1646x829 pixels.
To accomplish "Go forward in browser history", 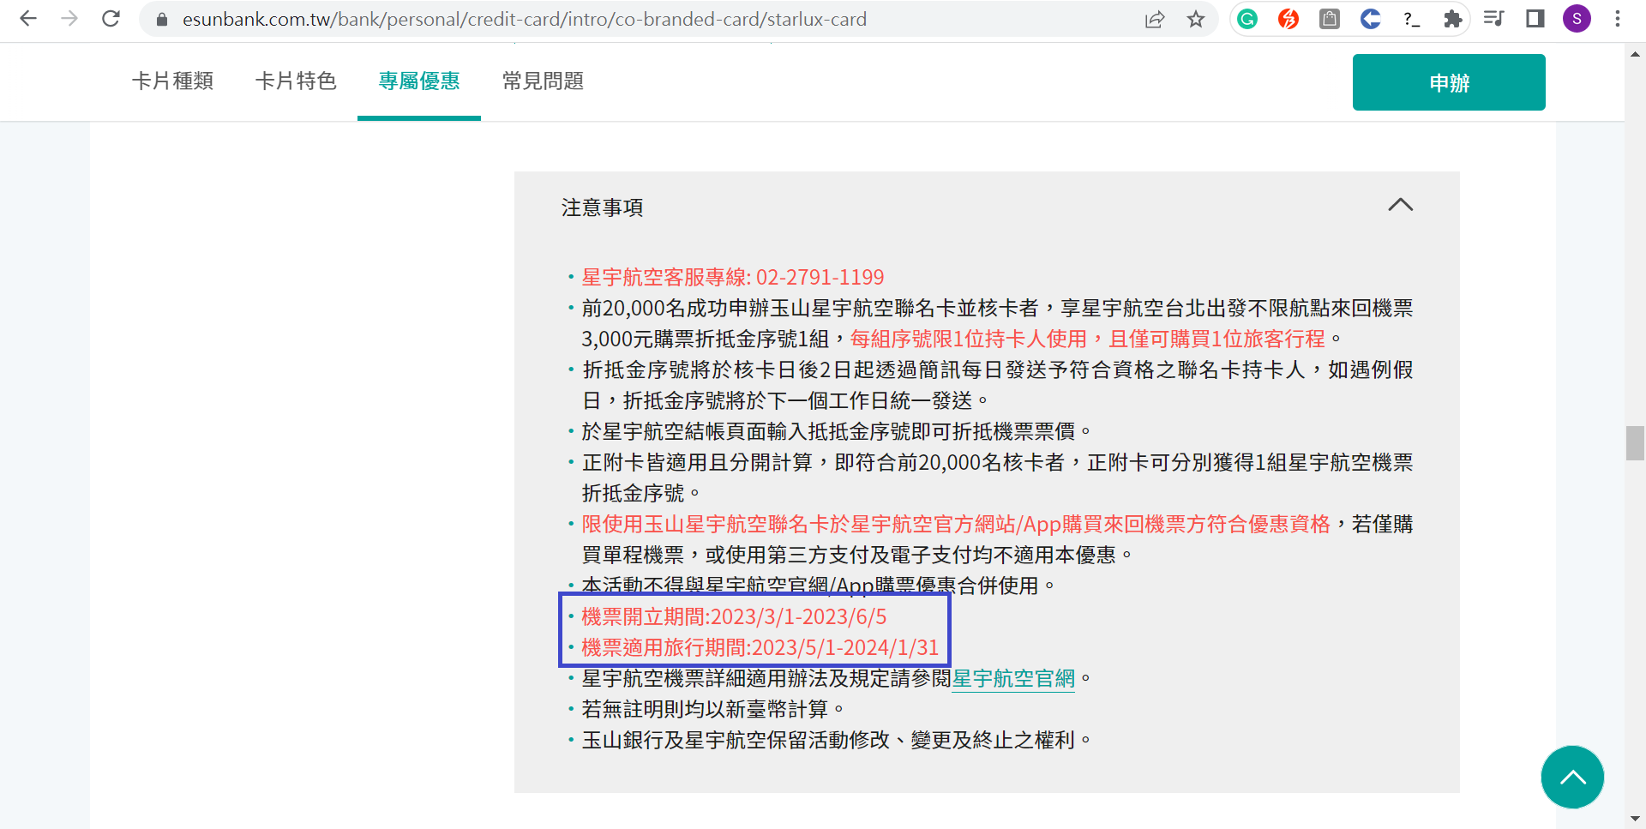I will pos(69,19).
